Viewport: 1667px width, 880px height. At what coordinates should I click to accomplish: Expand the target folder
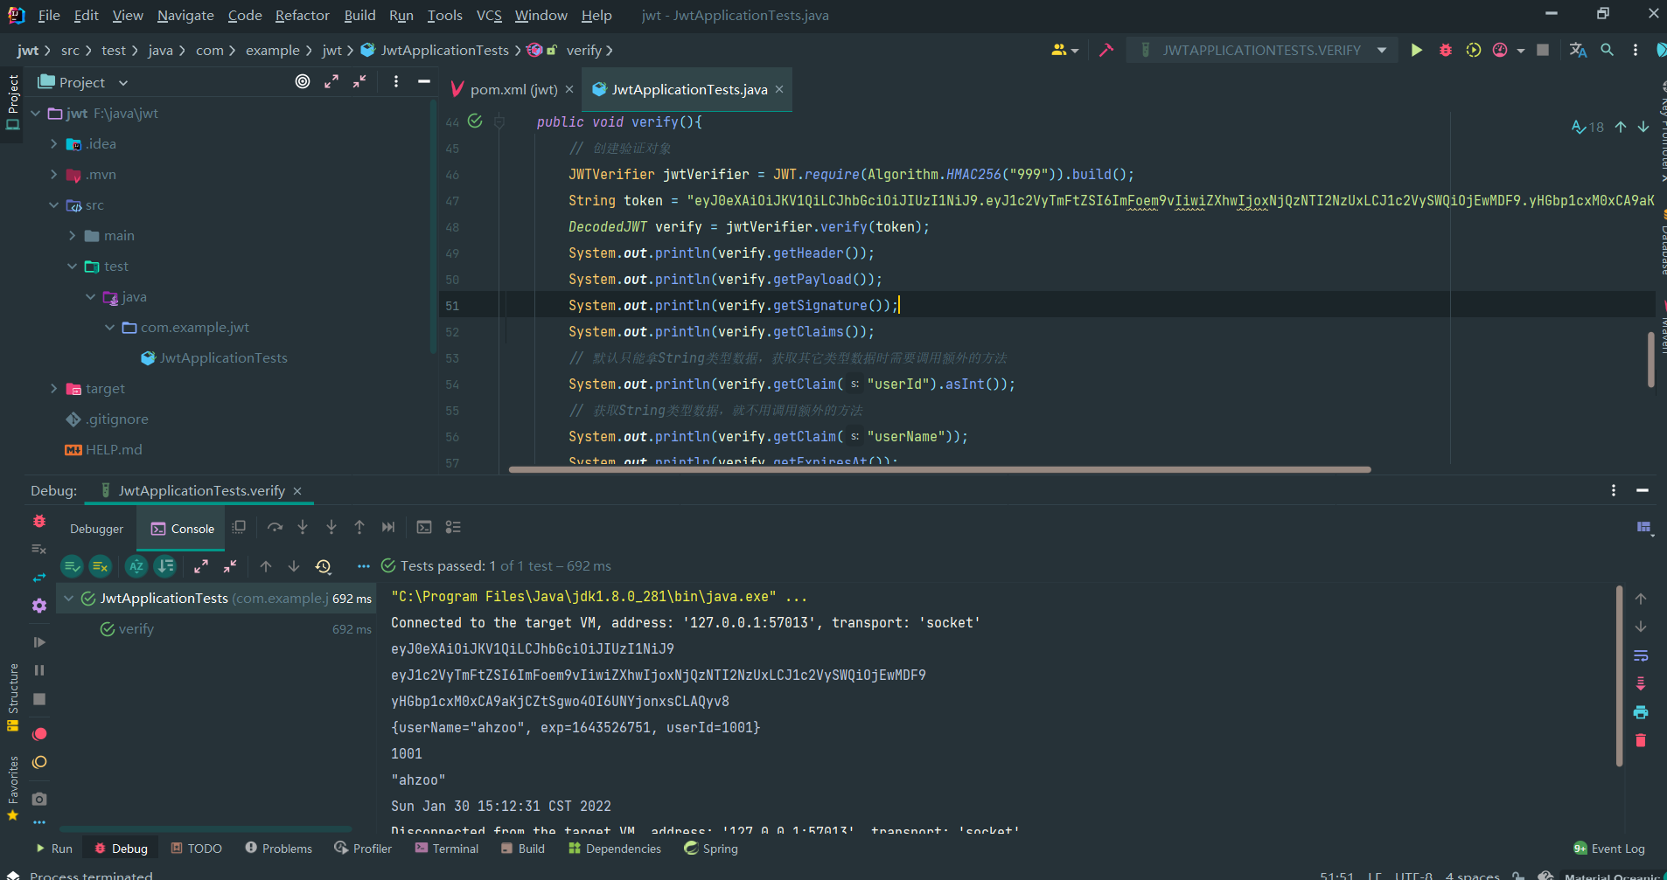(54, 389)
